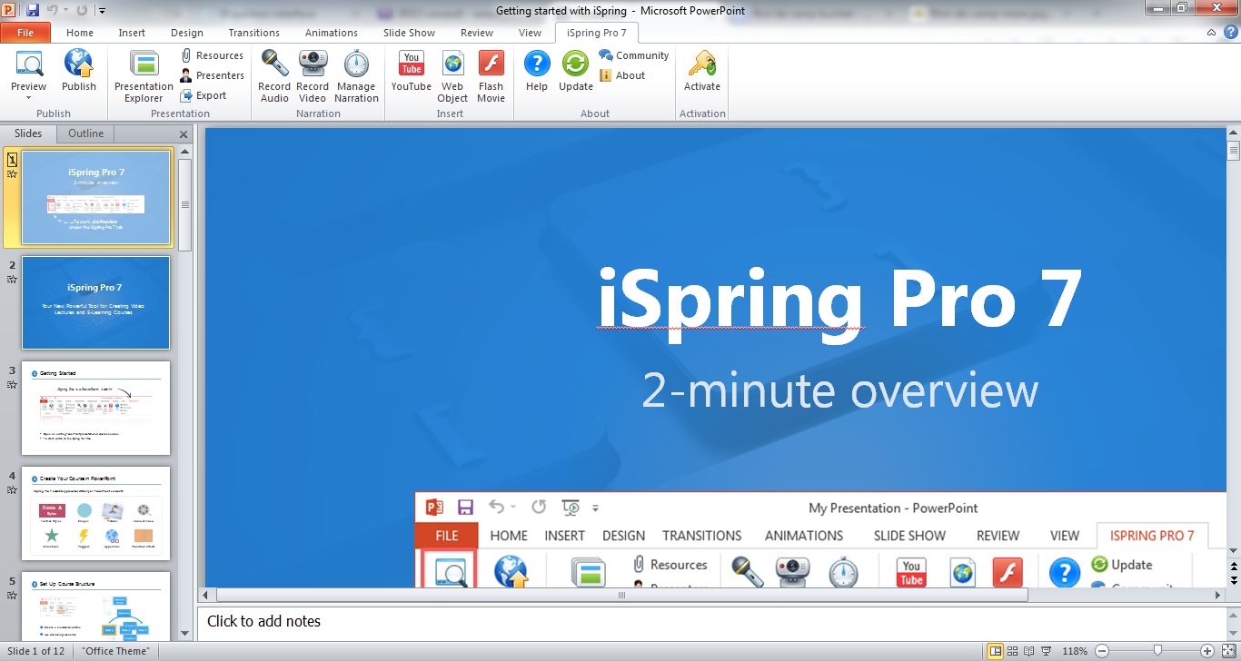
Task: Switch to the Outline pane tab
Action: point(86,133)
